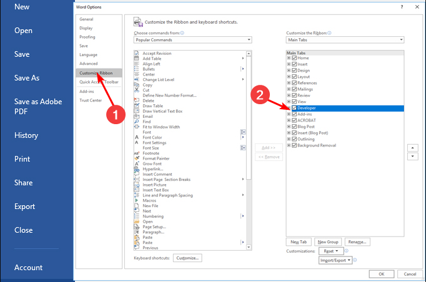This screenshot has width=426, height=282.
Task: Select the Fit to Window Width icon
Action: point(137,127)
